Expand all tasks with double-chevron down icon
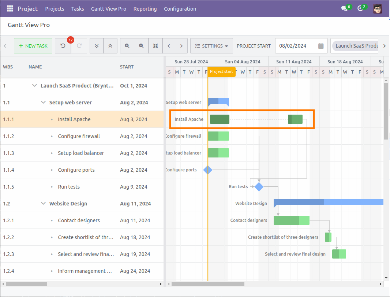 (97, 46)
